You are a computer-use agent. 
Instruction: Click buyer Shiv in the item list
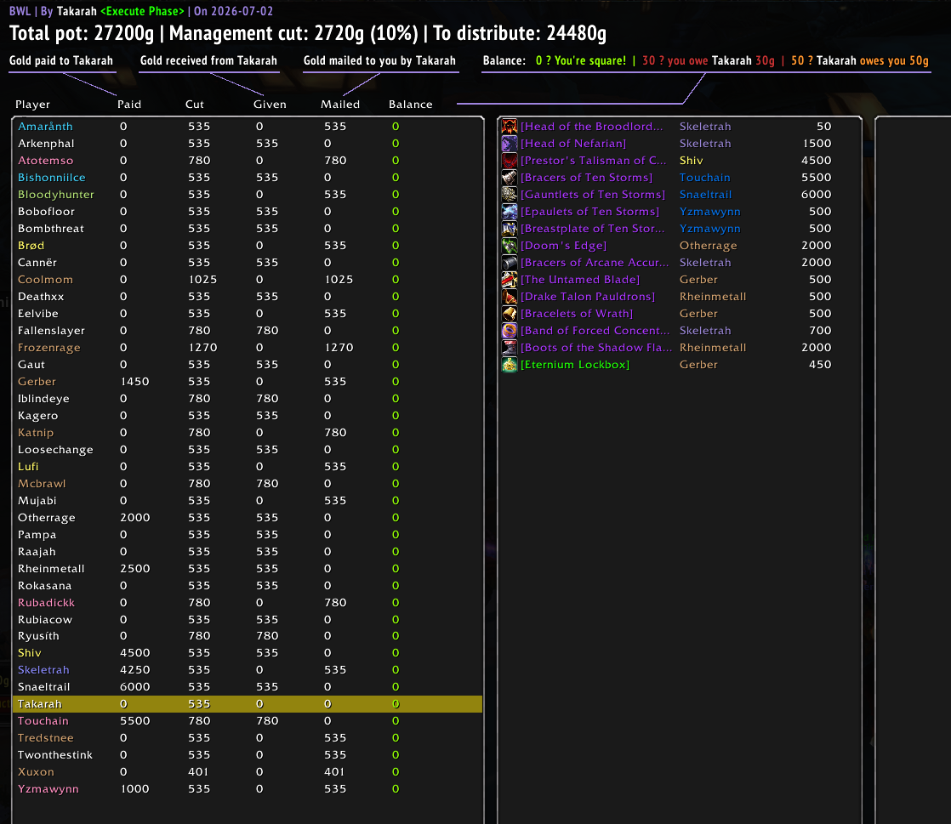pyautogui.click(x=691, y=160)
